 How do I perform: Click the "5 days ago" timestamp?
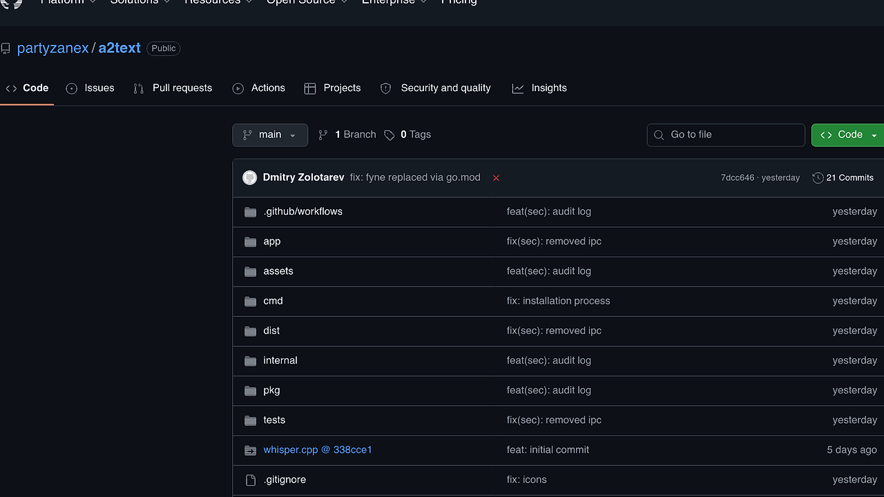tap(852, 449)
